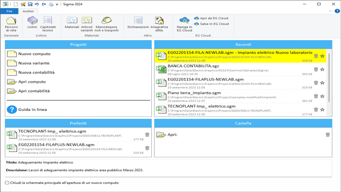Click the Cartella trash icon
The height and width of the screenshot is (192, 341).
coord(328,134)
